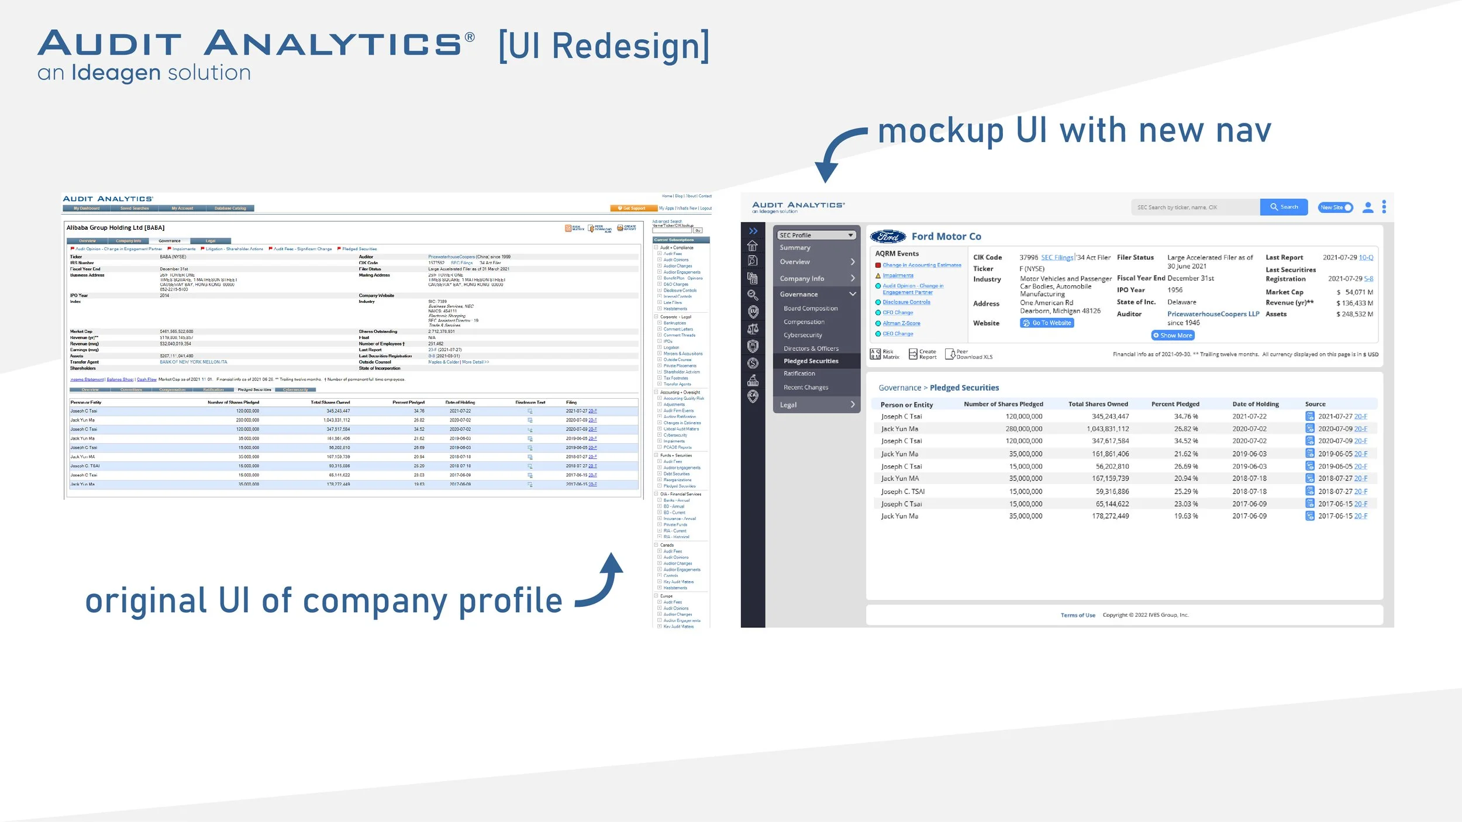Click the capitol building icon in the sidebar
Image resolution: width=1462 pixels, height=822 pixels.
(753, 381)
